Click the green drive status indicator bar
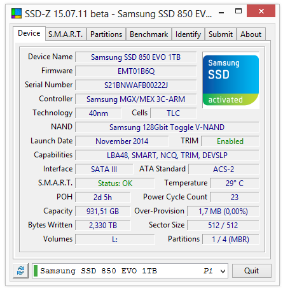The height and width of the screenshot is (288, 283). [x=36, y=271]
